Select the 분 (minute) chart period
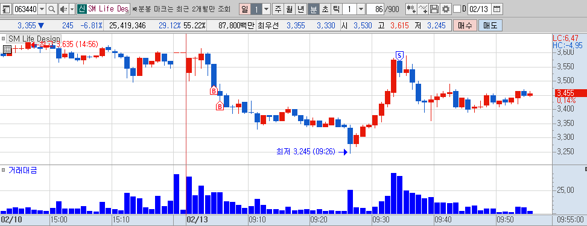Screen dimensions: 587x226 [x=313, y=8]
